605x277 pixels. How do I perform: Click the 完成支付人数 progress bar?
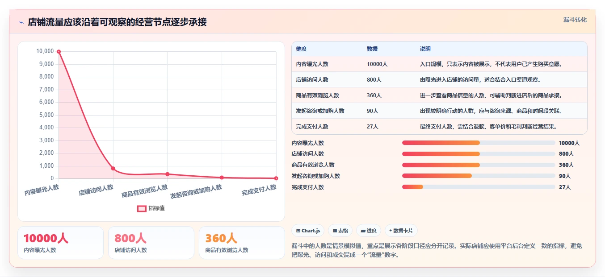tap(479, 187)
